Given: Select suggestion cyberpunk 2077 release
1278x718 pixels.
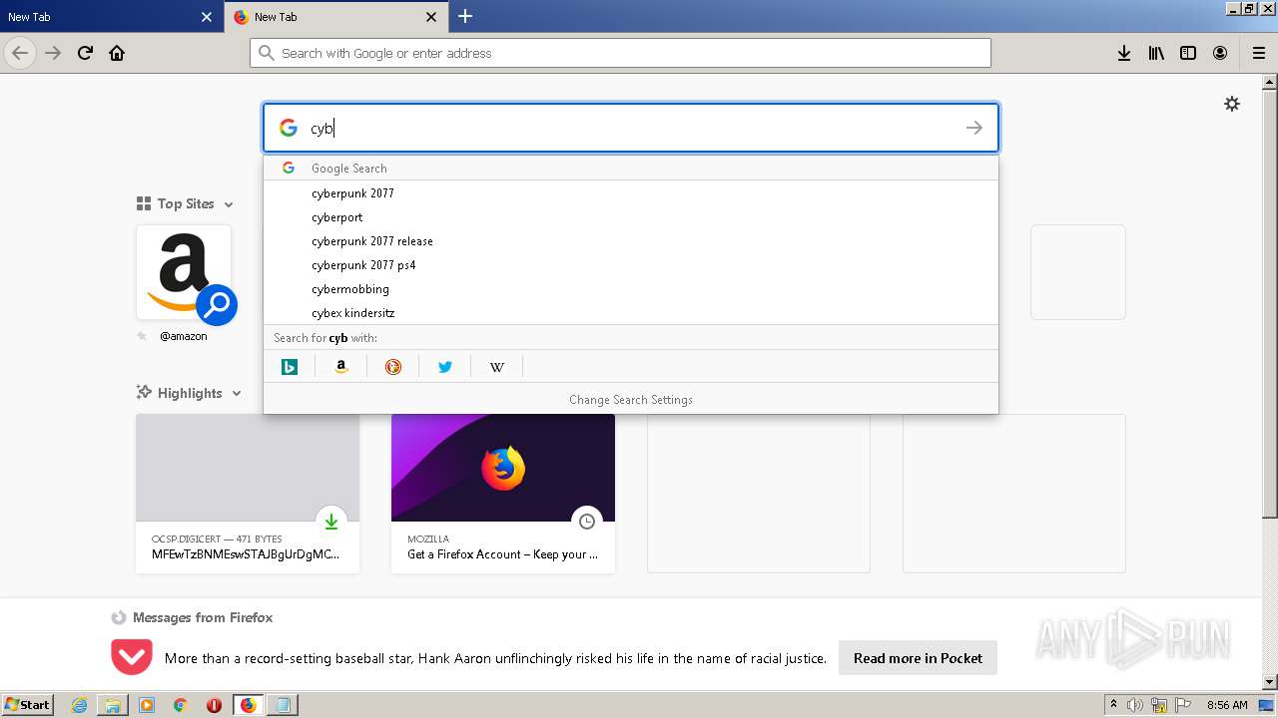Looking at the screenshot, I should point(631,241).
